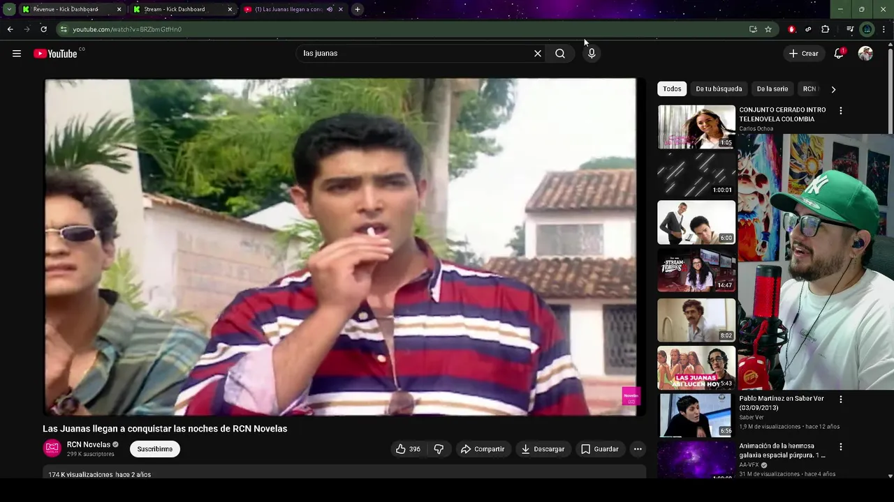Reload the current page

(43, 29)
